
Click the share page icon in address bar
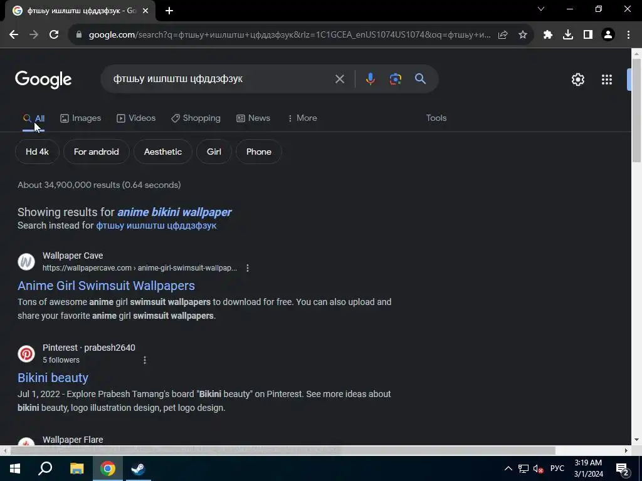point(503,35)
